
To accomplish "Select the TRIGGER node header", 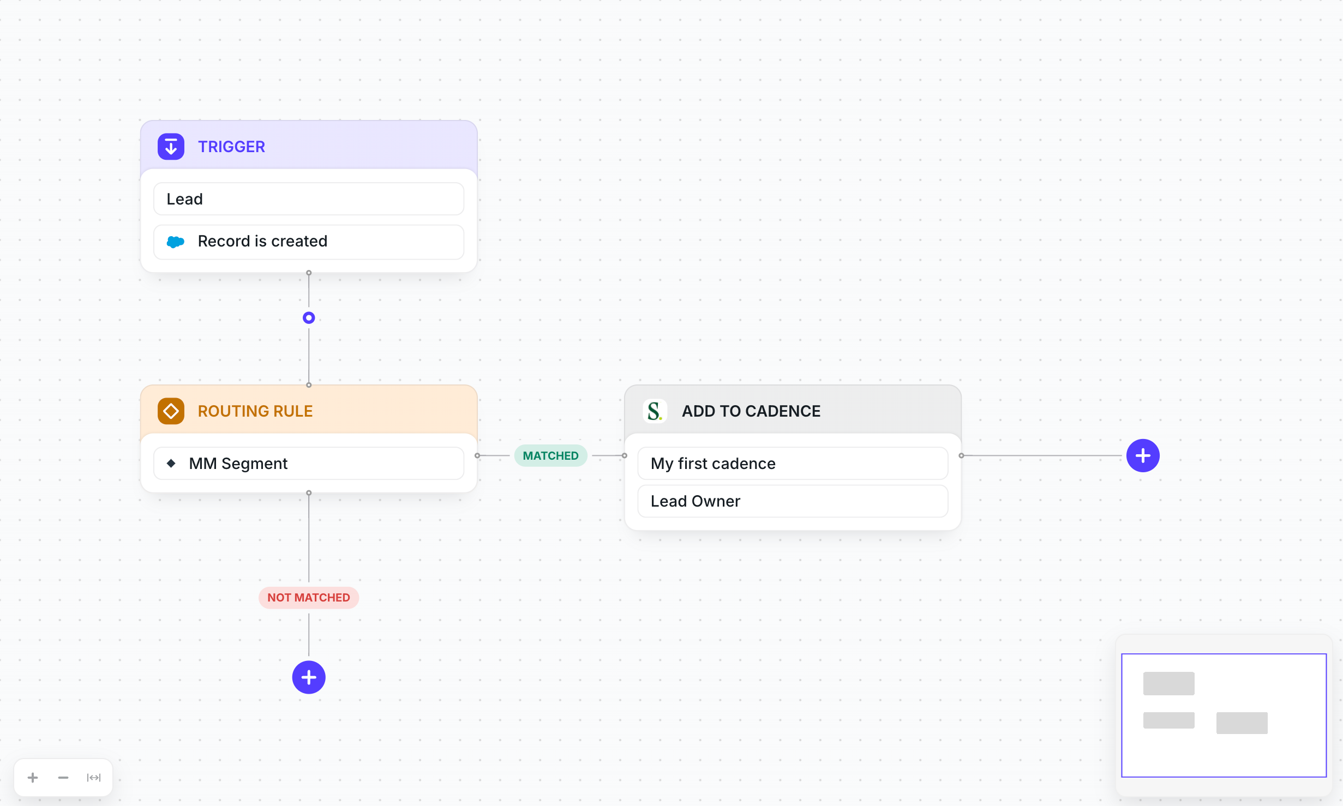I will [x=309, y=146].
